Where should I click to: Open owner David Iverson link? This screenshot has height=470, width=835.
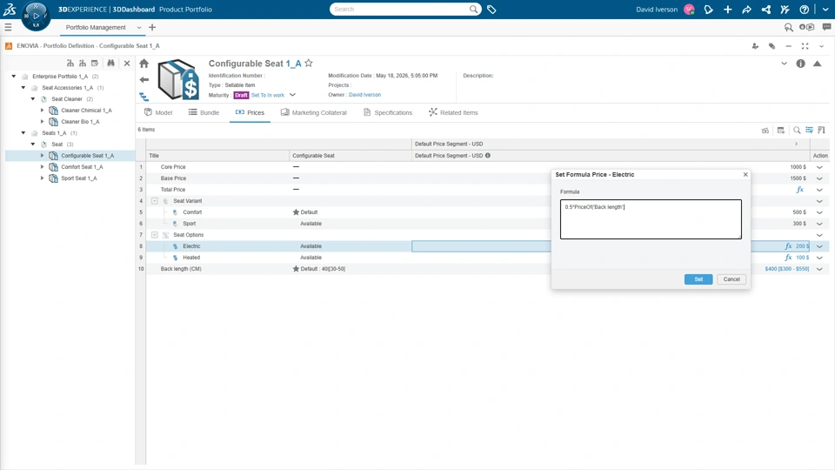(x=364, y=95)
